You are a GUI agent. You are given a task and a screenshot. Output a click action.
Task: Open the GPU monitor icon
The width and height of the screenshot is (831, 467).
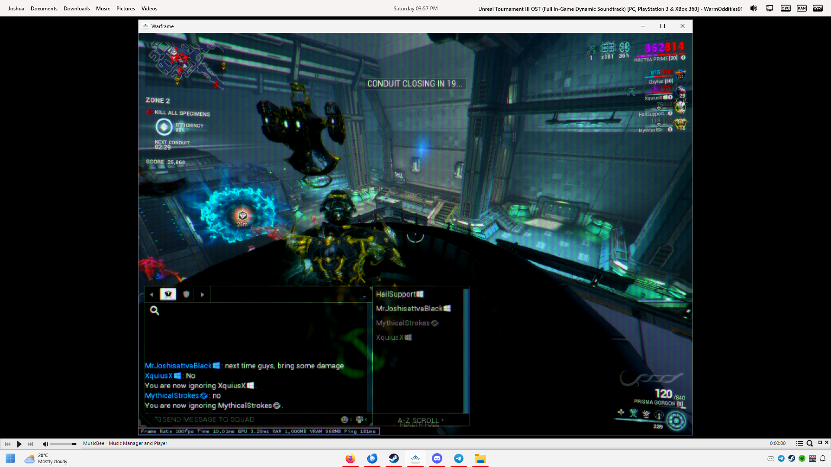click(818, 8)
